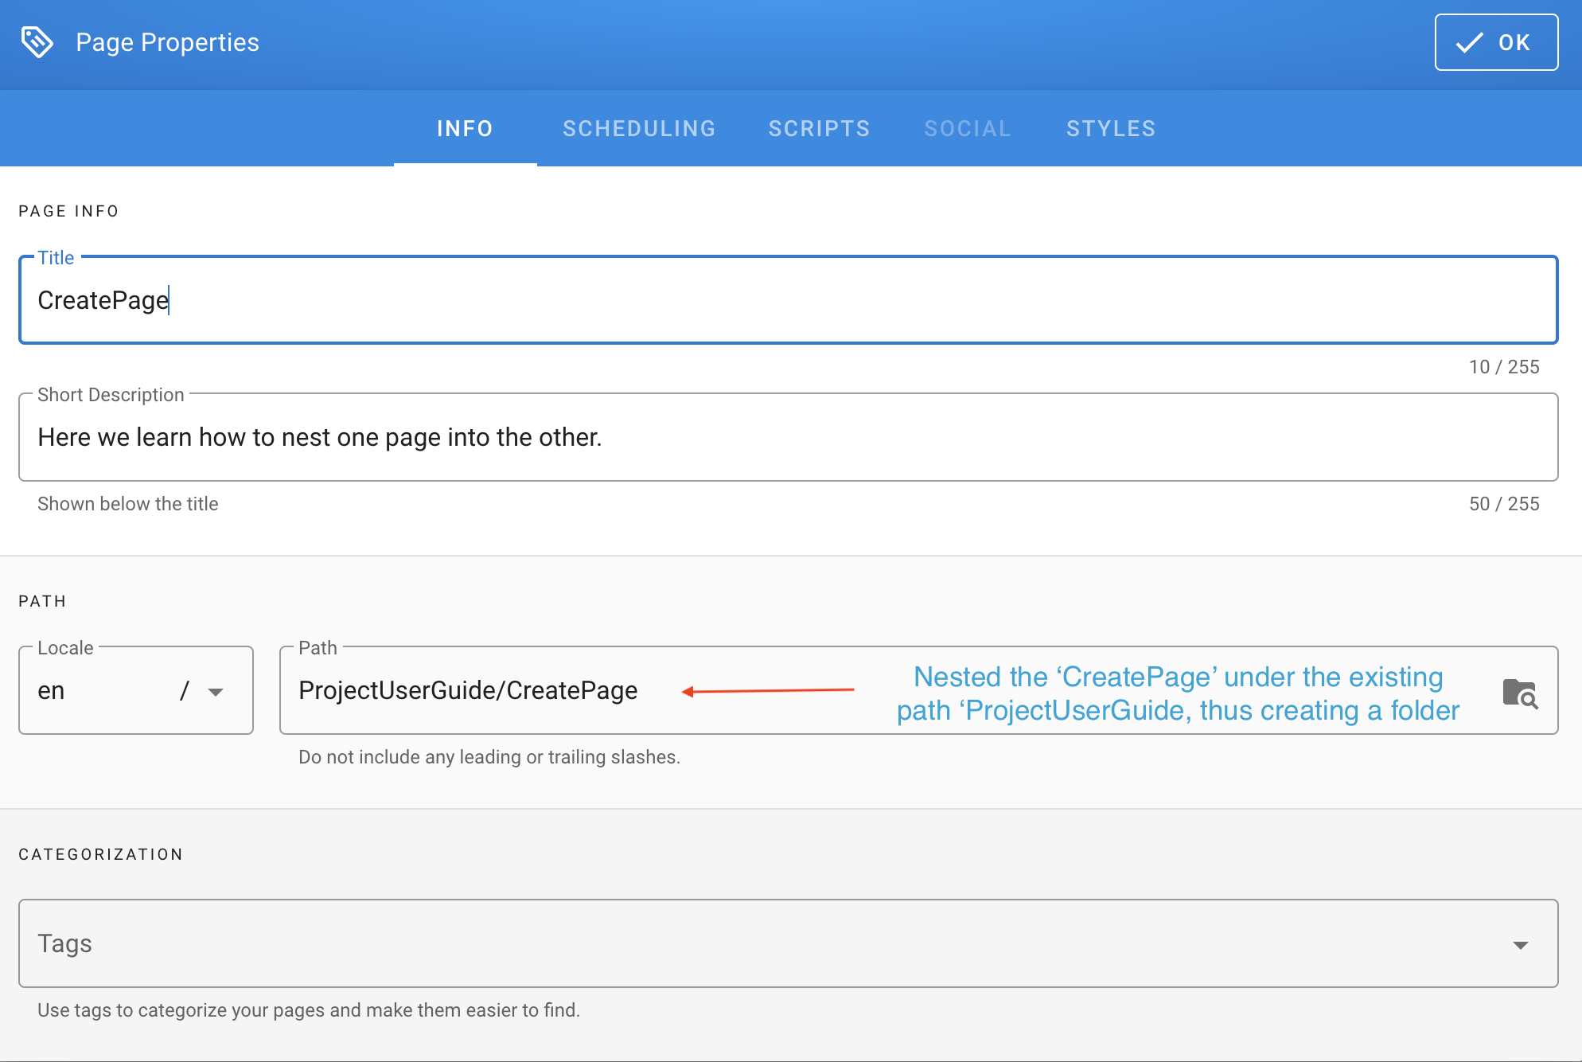Screen dimensions: 1582x1062
Task: Go to the Styles tab
Action: 1111,128
